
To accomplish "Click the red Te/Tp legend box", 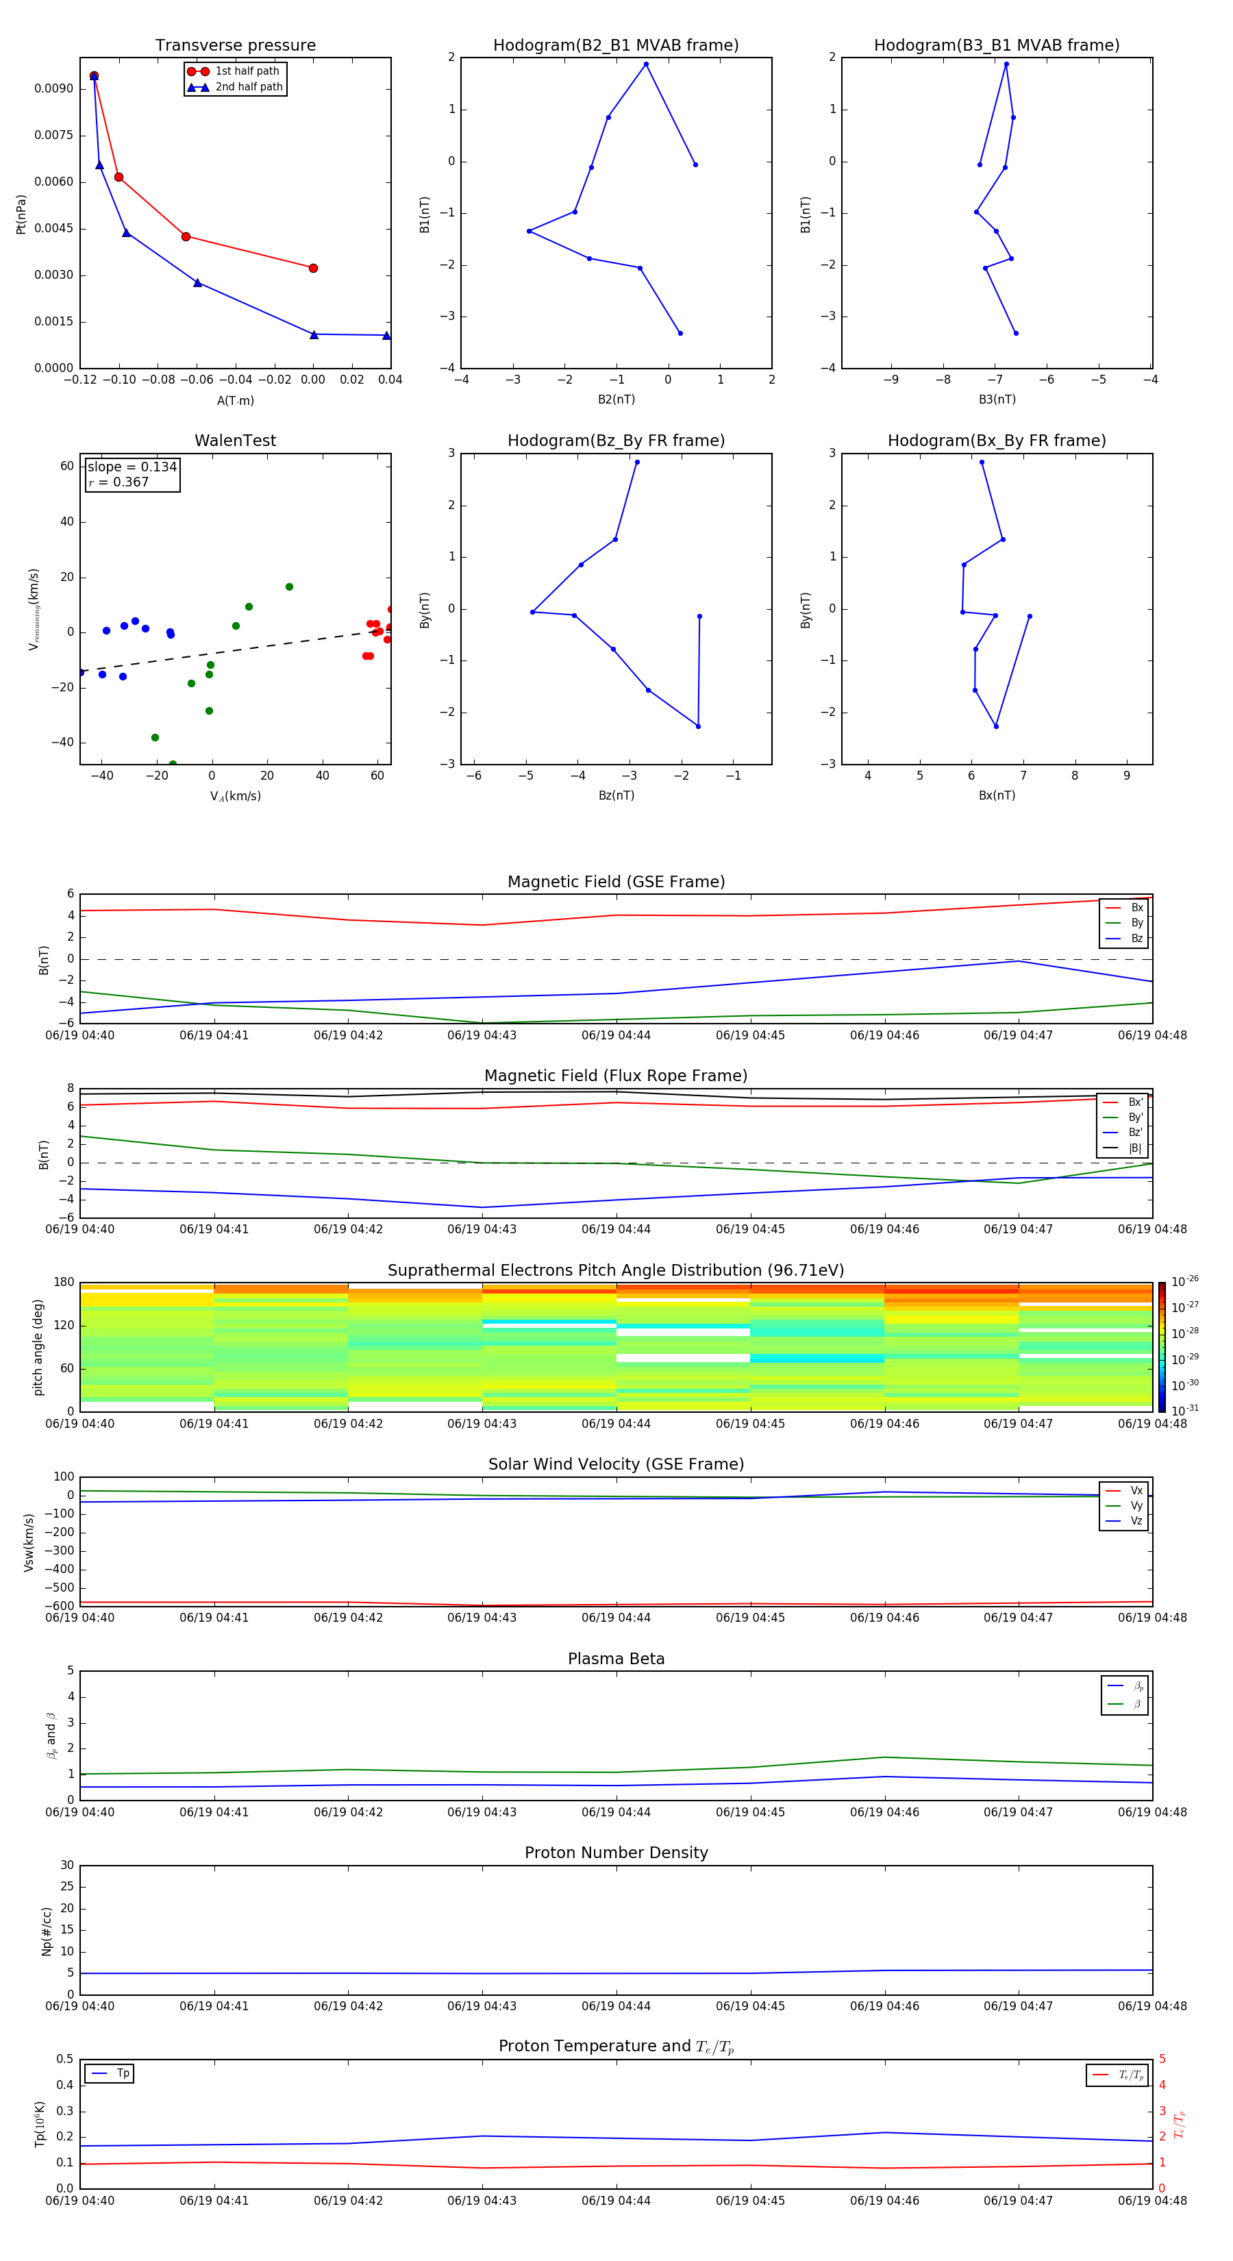I will [1117, 2076].
